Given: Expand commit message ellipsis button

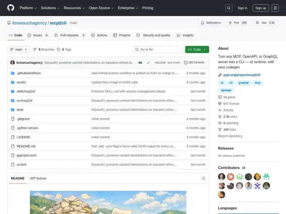Looking at the screenshot, I should click(x=140, y=62).
